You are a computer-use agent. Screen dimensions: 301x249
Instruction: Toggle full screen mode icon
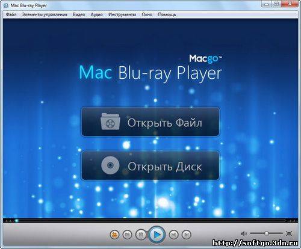pos(289,233)
